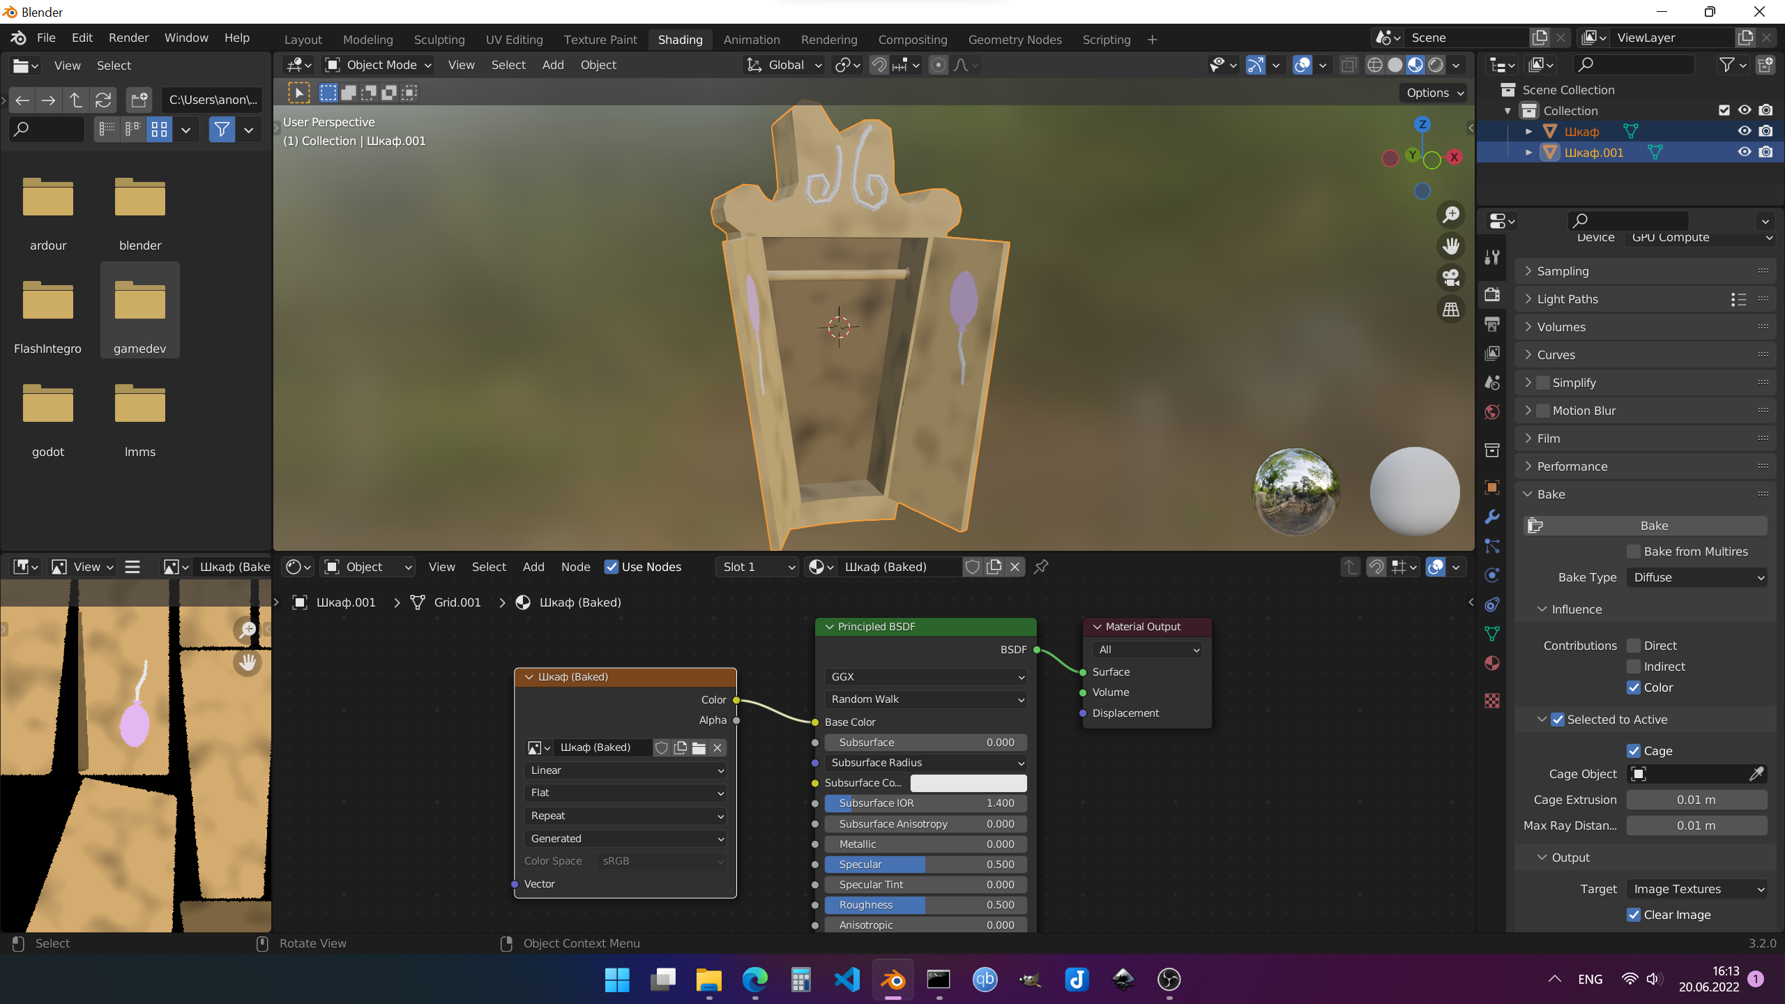The width and height of the screenshot is (1785, 1004).
Task: Adjust the Roughness slider
Action: click(x=925, y=905)
